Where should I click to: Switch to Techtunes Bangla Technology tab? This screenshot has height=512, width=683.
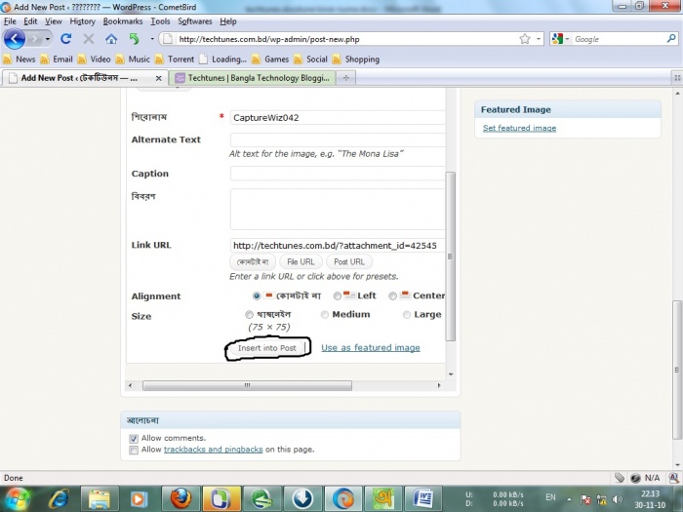coord(253,78)
